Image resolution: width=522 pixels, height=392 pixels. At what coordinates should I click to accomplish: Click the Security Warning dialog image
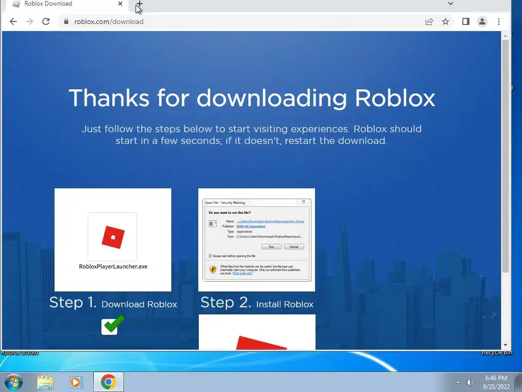coord(257,240)
